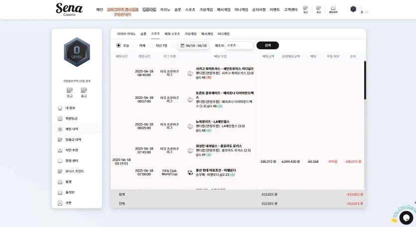Click the black 검색 search button
The width and height of the screenshot is (416, 227).
pyautogui.click(x=268, y=46)
